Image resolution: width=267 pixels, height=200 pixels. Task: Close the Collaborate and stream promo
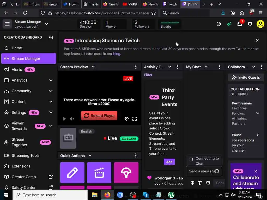(x=256, y=171)
